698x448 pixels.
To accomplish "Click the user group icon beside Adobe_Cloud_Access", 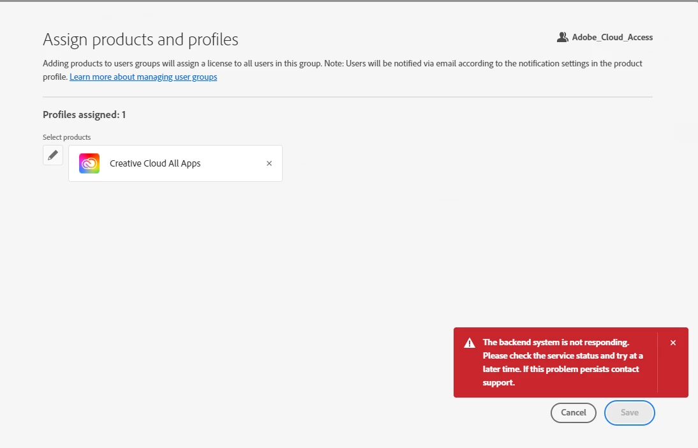I will (562, 37).
